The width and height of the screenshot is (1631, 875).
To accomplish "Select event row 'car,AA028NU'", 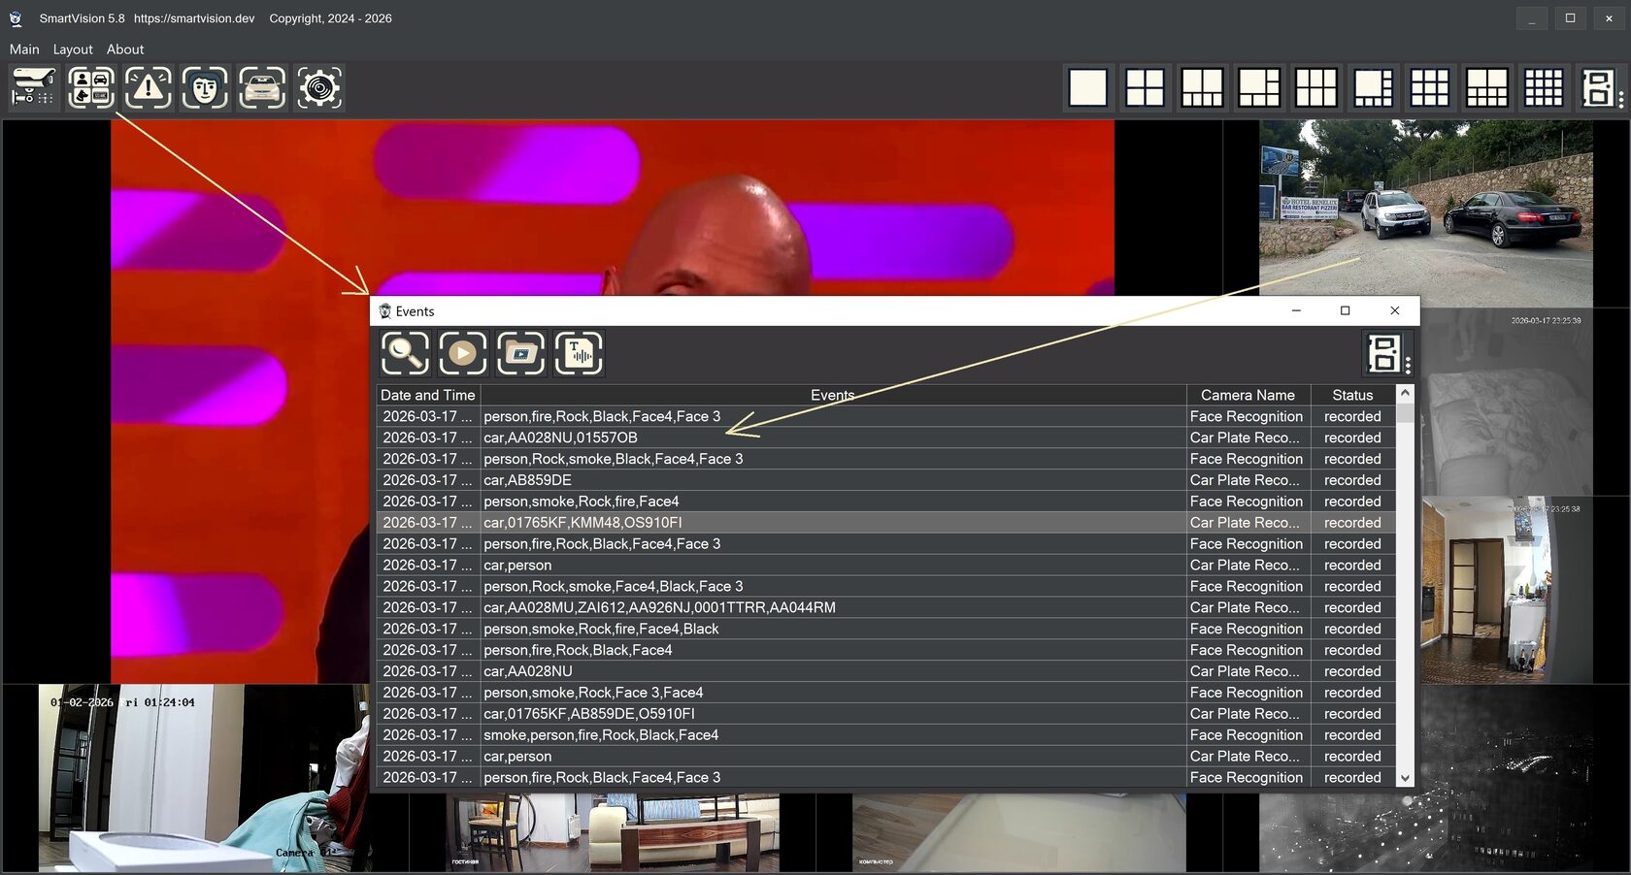I will pyautogui.click(x=885, y=671).
